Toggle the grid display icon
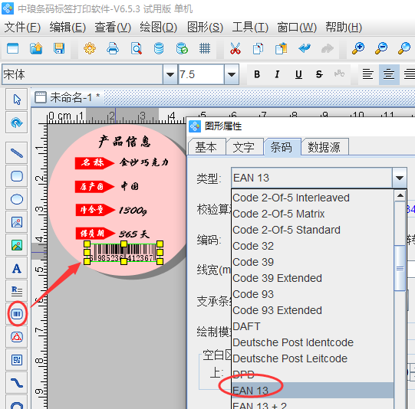This screenshot has height=409, width=415. tap(205, 48)
